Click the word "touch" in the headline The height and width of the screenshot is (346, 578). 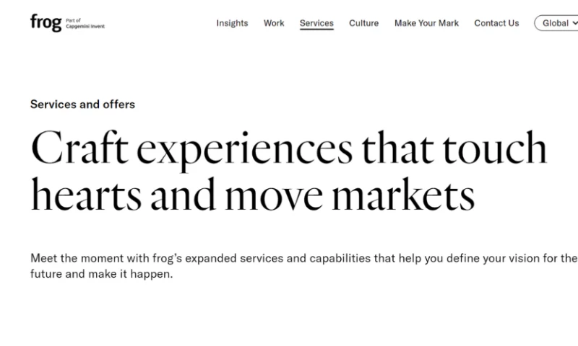coord(495,148)
